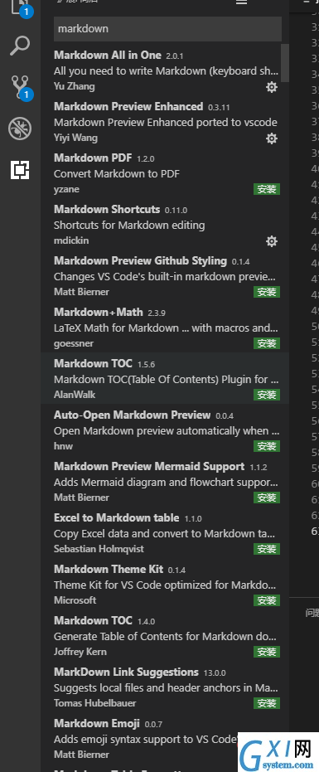Install the Markdown+Math extension

[x=267, y=343]
